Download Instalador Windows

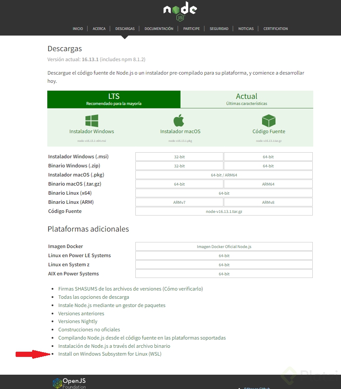[x=92, y=131]
